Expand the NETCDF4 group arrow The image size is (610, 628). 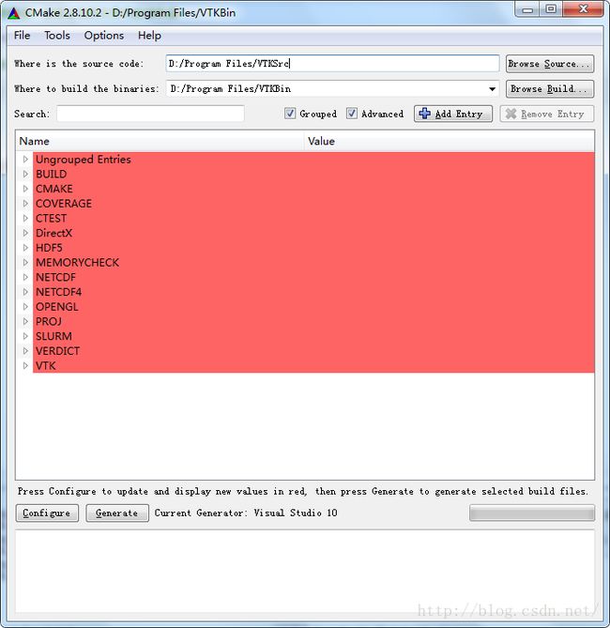25,292
